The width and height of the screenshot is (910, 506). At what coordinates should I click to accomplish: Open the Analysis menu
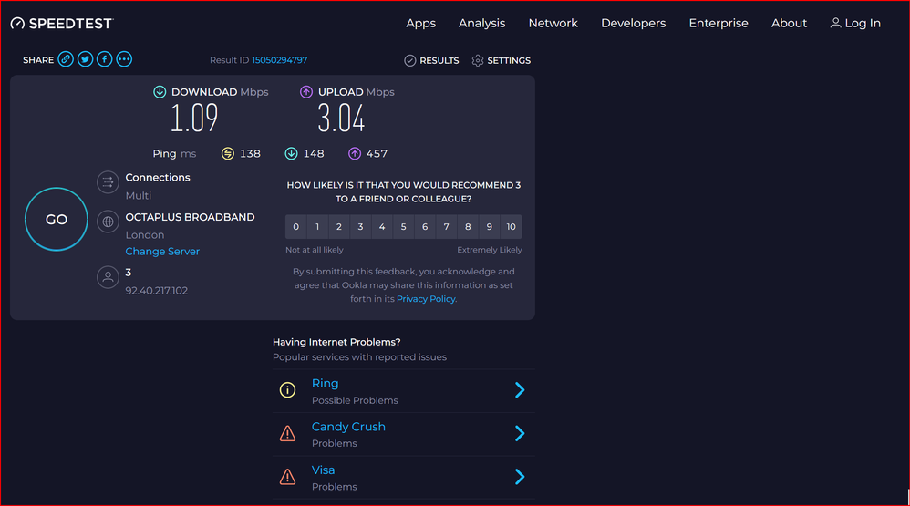point(481,23)
